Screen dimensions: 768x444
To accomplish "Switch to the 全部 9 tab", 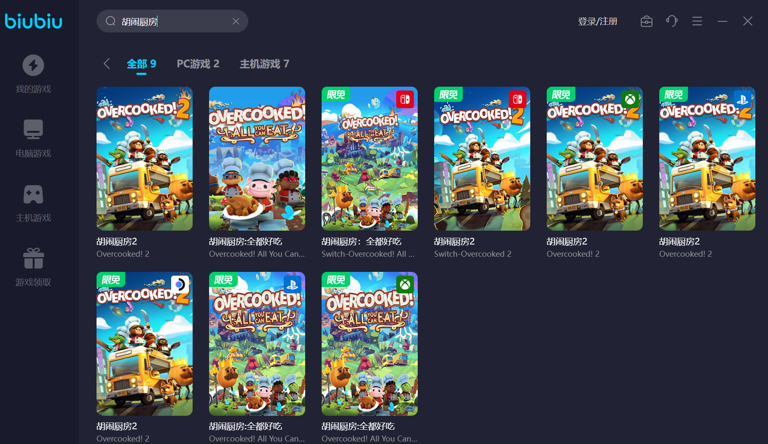I will click(141, 64).
